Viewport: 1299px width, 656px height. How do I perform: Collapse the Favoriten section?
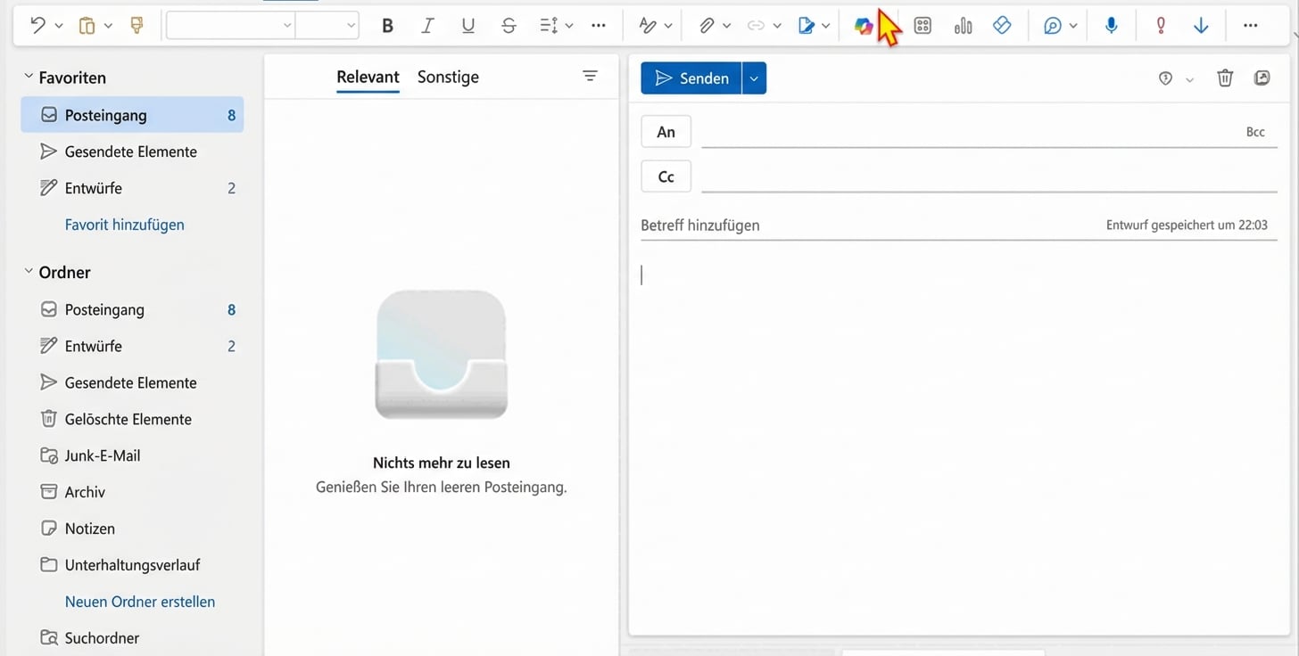[x=29, y=78]
